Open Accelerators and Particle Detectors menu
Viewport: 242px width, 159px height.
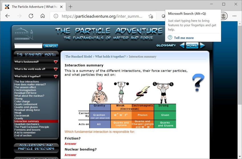click(36, 147)
